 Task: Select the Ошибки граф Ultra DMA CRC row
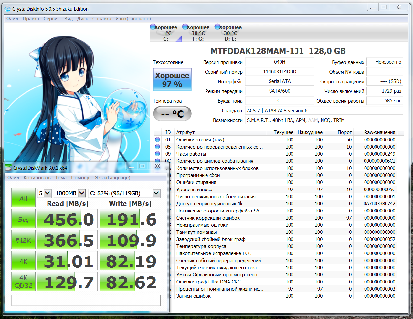tap(279, 282)
